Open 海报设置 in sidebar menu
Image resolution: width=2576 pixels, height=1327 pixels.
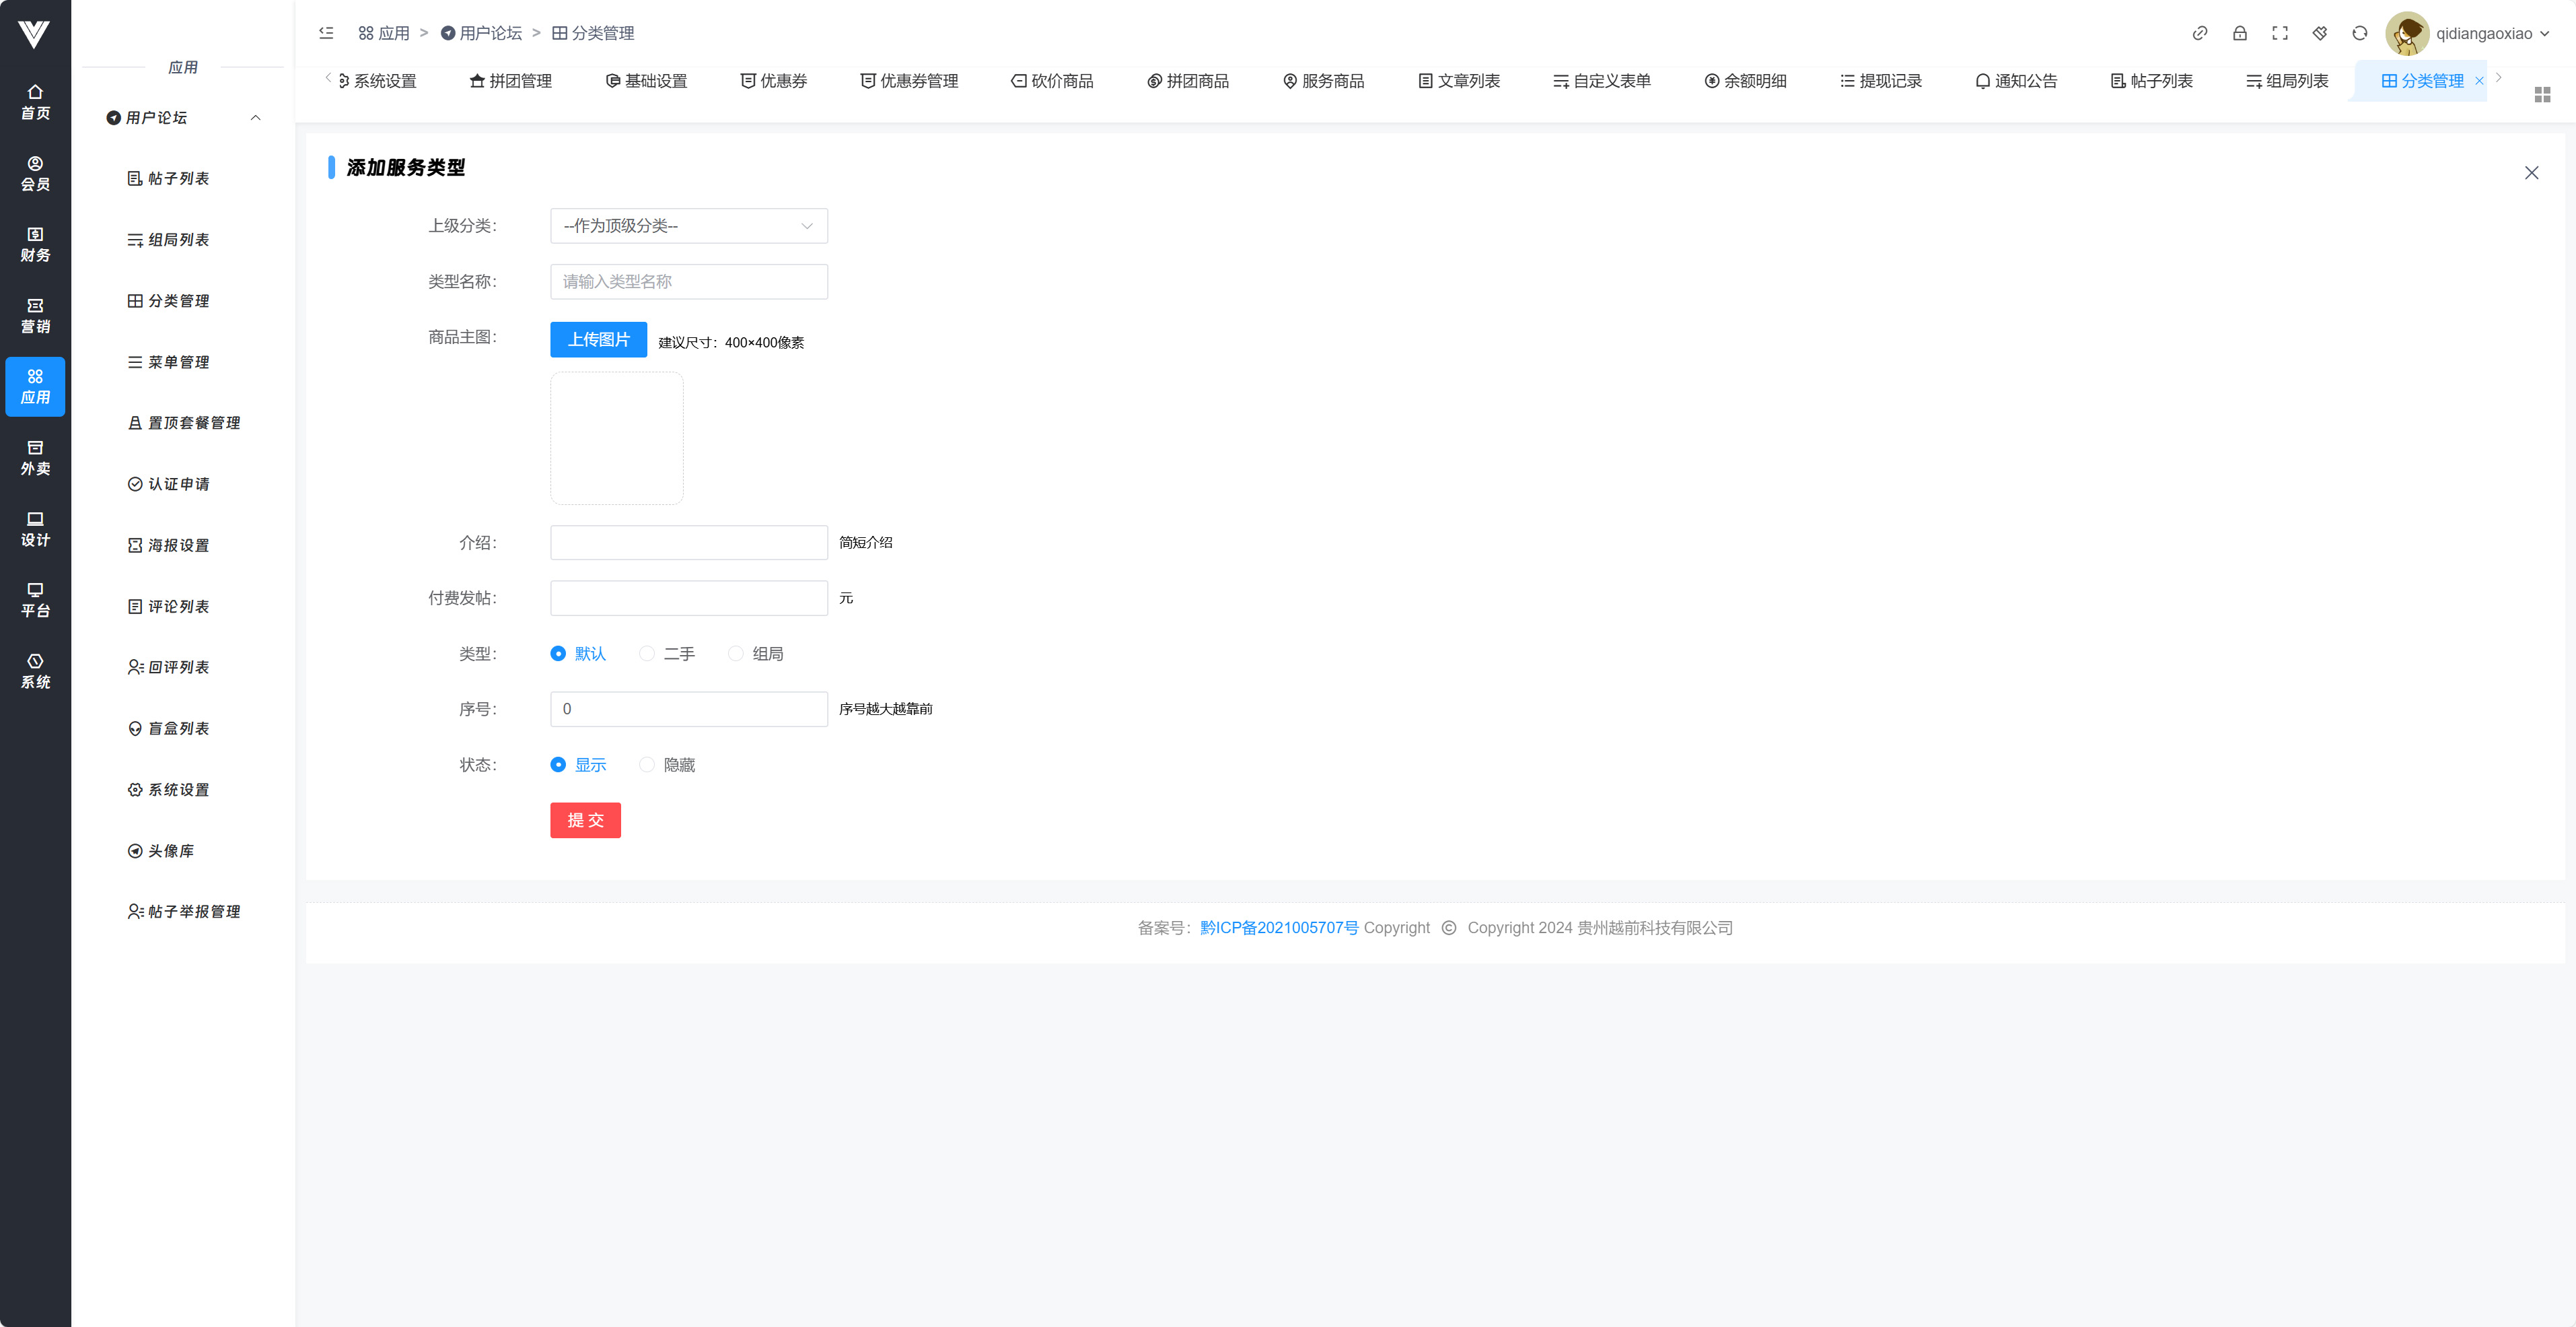[178, 545]
